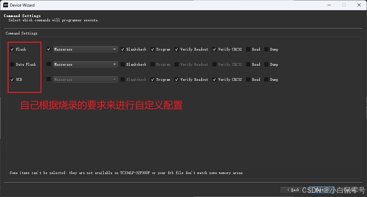367x197 pixels.
Task: Uncheck Masserase in the Flash row
Action: click(x=48, y=49)
